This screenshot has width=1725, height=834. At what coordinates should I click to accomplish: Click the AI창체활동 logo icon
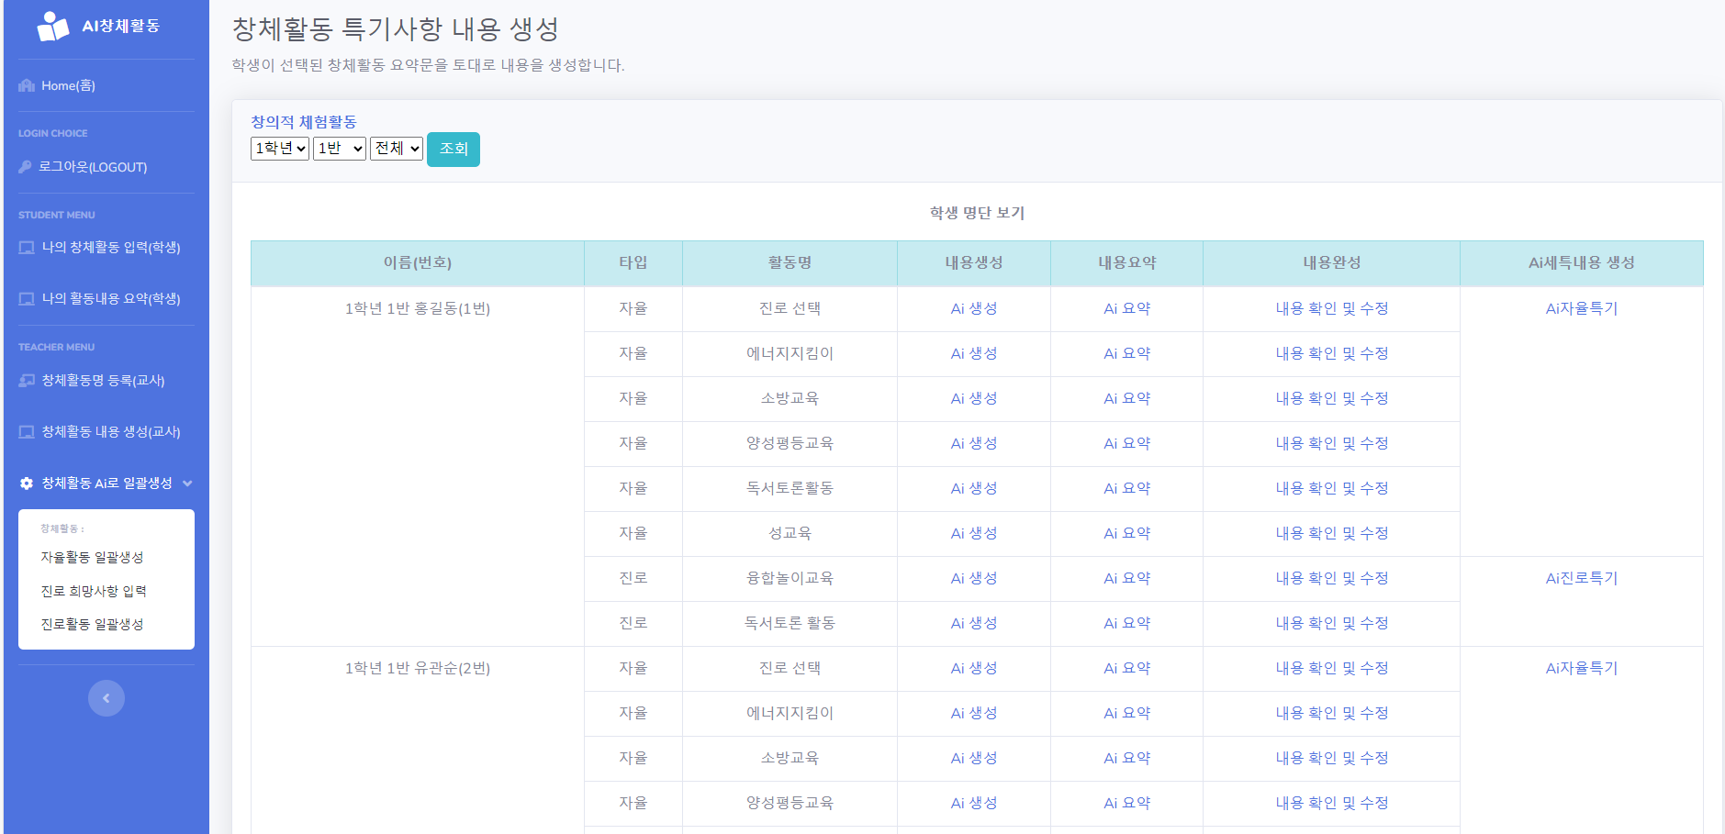point(52,27)
